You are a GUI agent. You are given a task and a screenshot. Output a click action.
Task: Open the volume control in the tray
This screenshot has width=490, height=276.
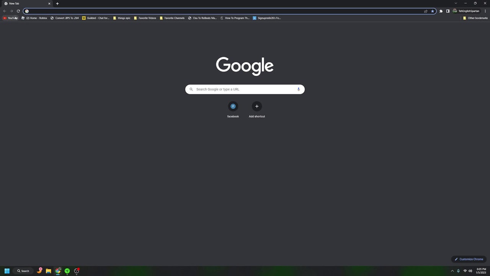(x=470, y=271)
